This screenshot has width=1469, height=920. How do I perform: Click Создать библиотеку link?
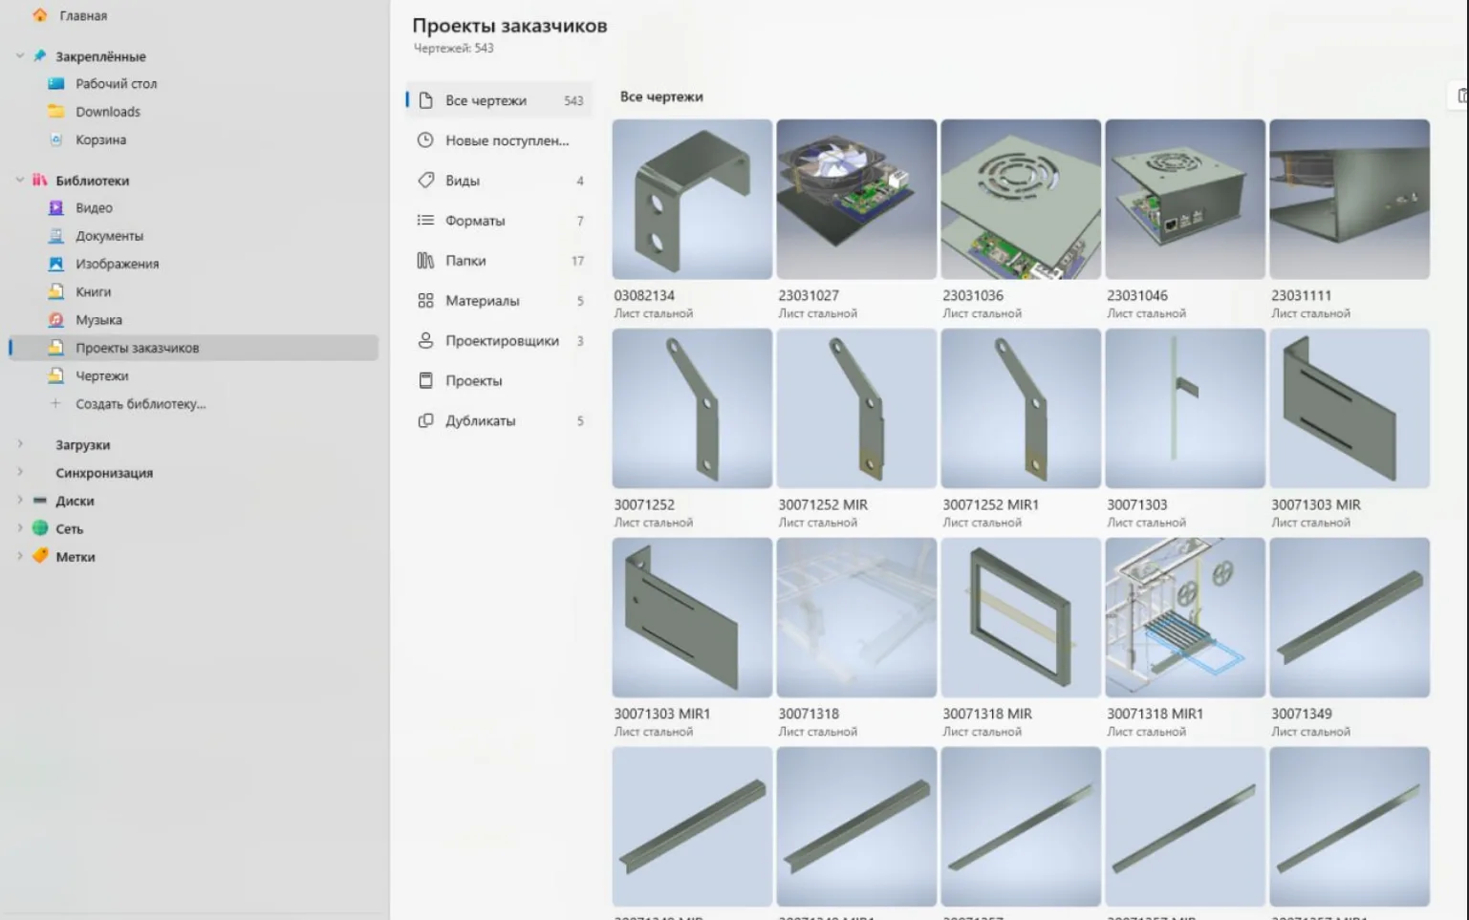point(140,403)
